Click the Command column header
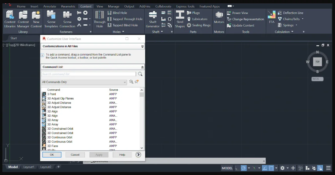This screenshot has height=175, width=335. (x=54, y=90)
